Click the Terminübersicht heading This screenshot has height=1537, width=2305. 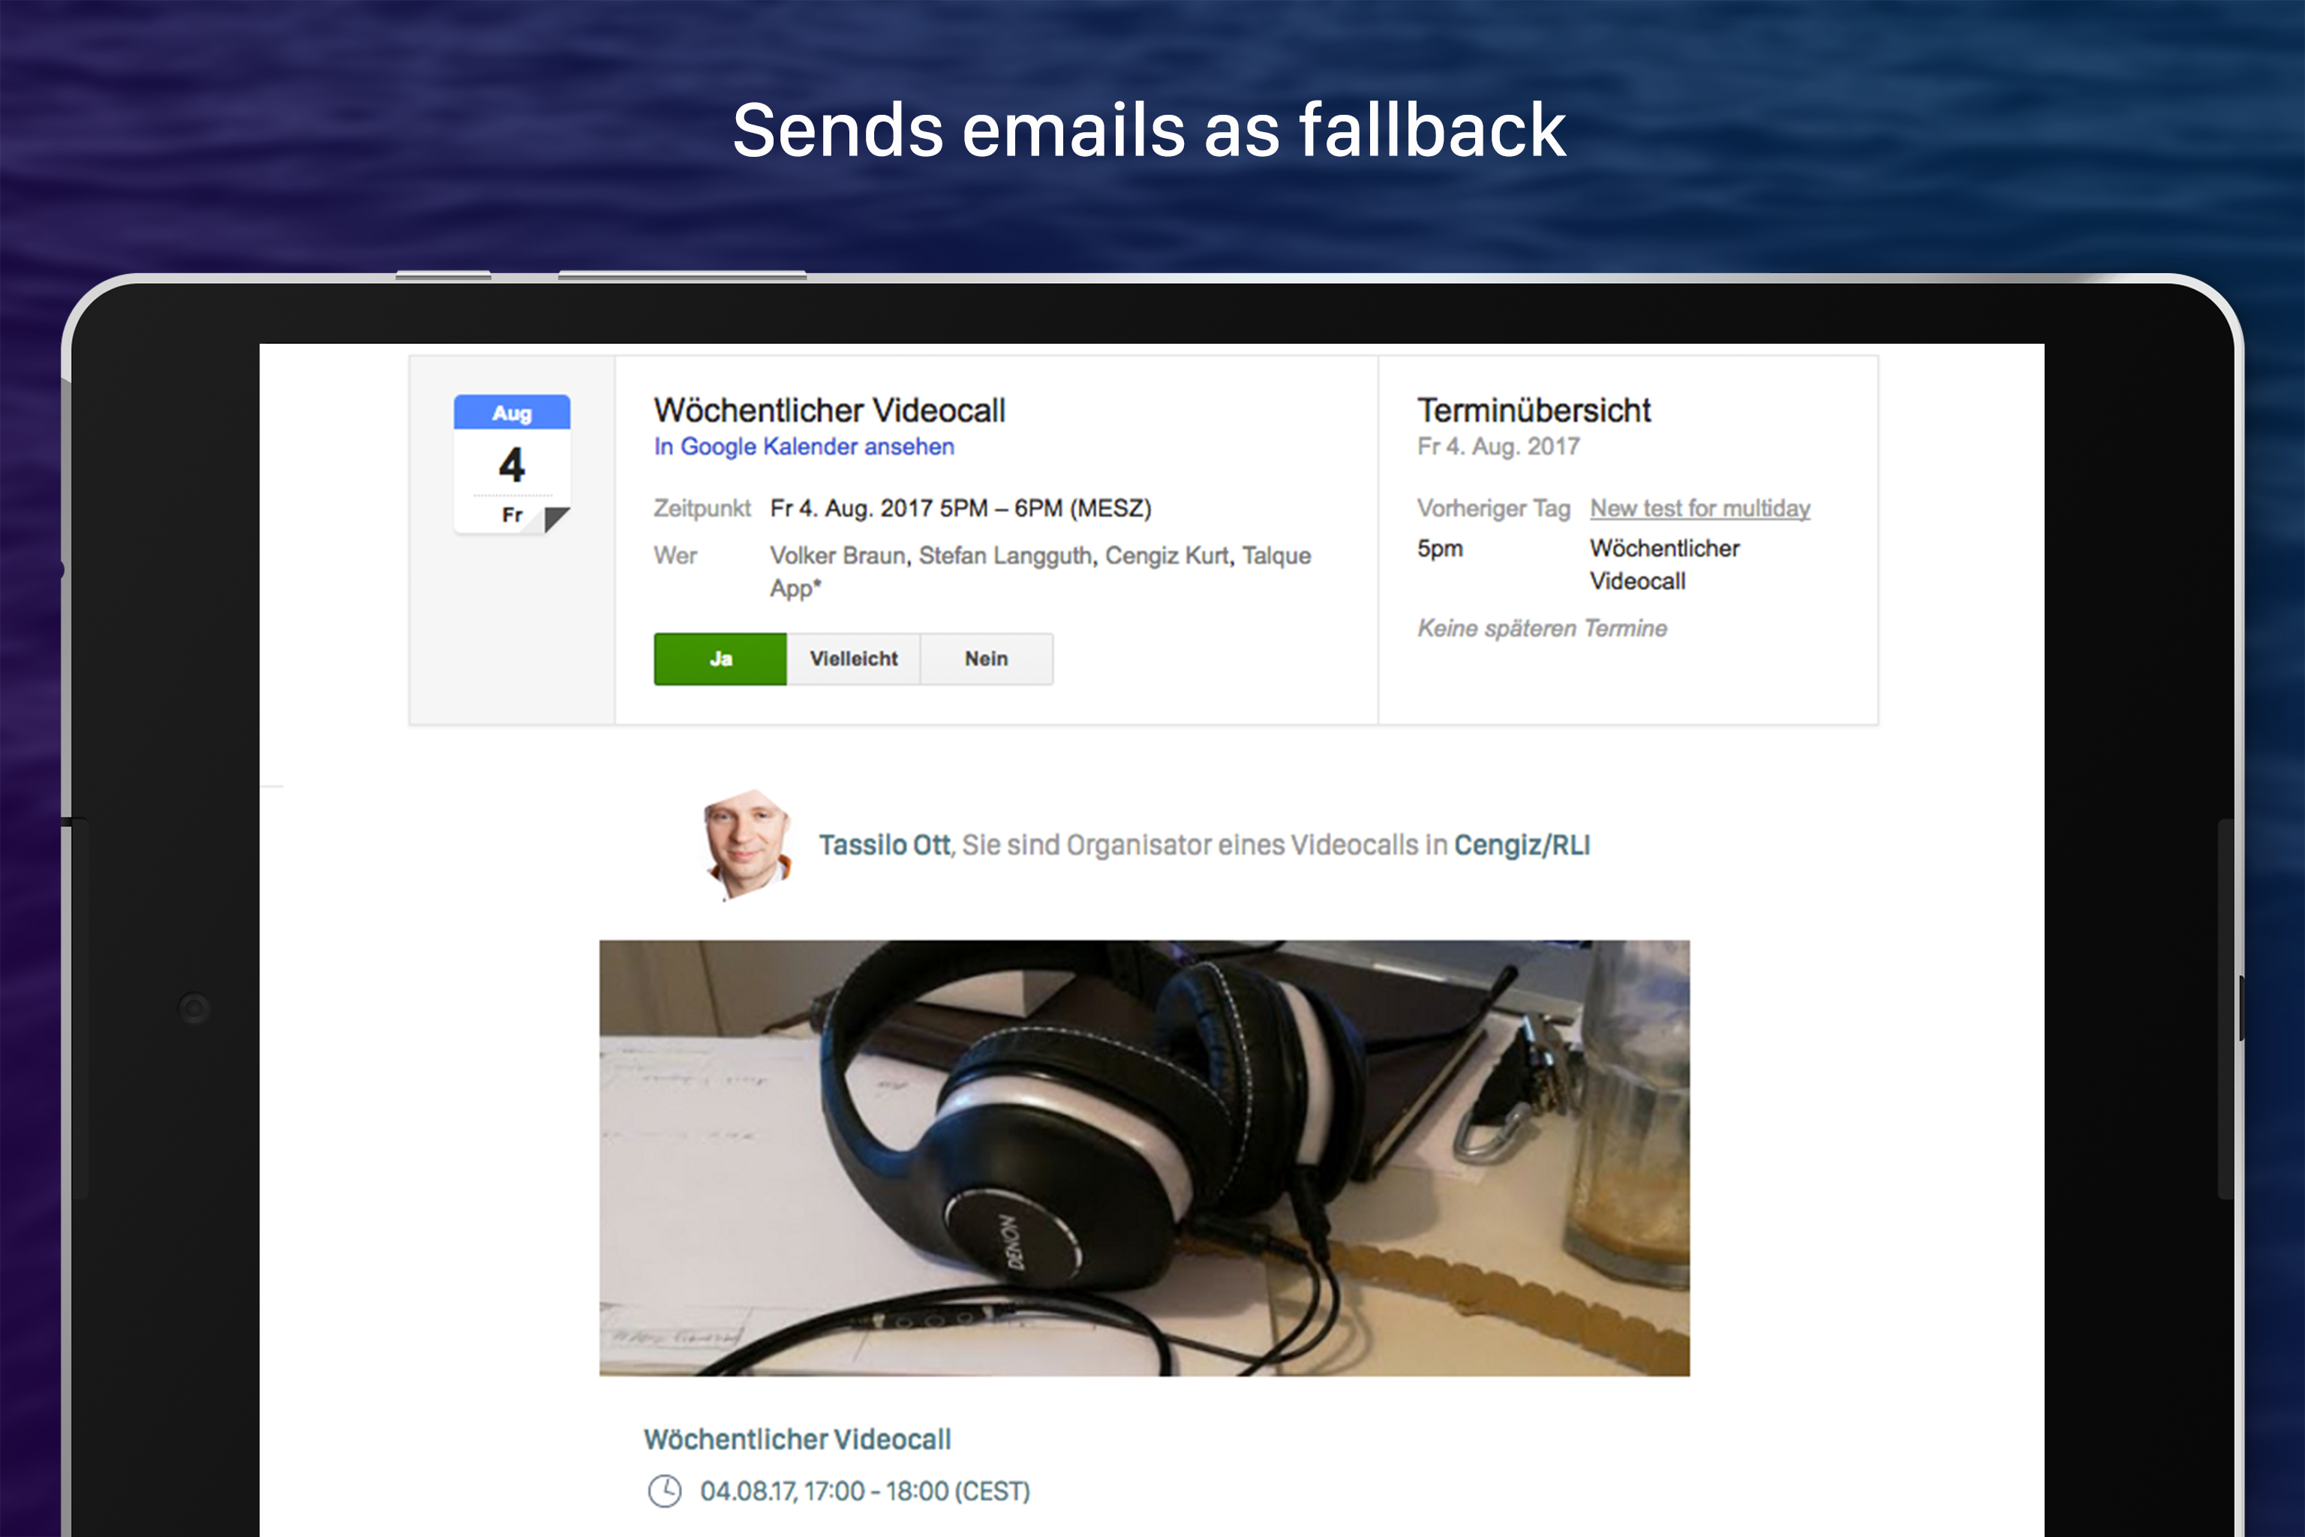[x=1534, y=410]
